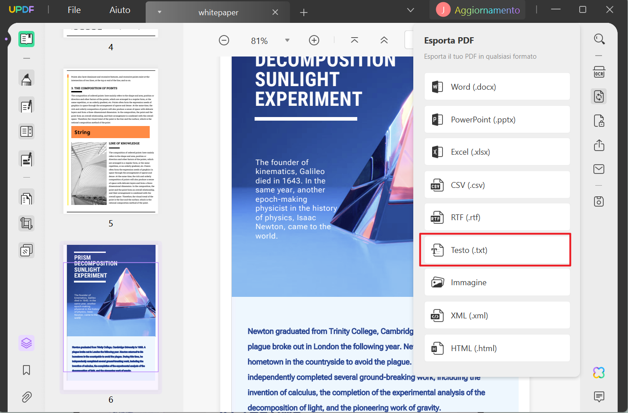This screenshot has height=413, width=628.
Task: Open the zoom level dropdown arrow
Action: [287, 40]
